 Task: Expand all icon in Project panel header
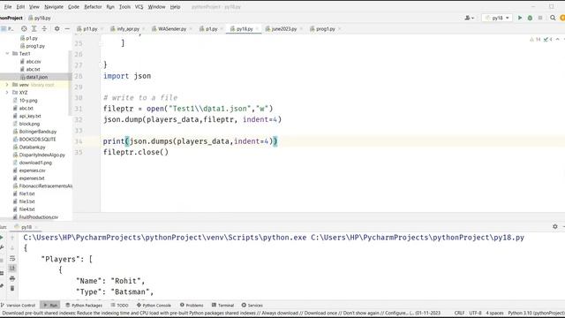click(34, 28)
